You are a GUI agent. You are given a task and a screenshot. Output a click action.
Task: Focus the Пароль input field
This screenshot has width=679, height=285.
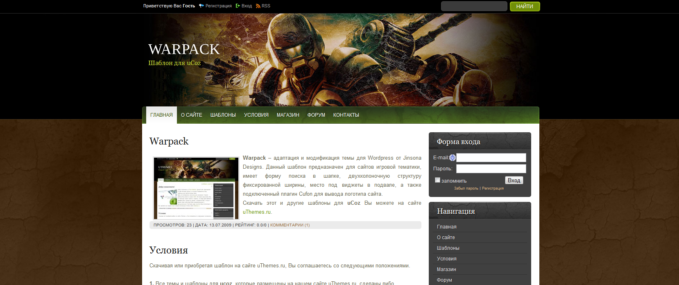pyautogui.click(x=491, y=169)
